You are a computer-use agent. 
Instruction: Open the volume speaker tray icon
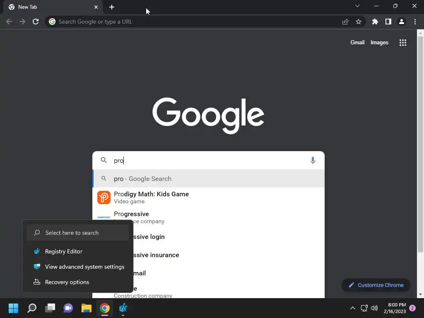point(374,308)
